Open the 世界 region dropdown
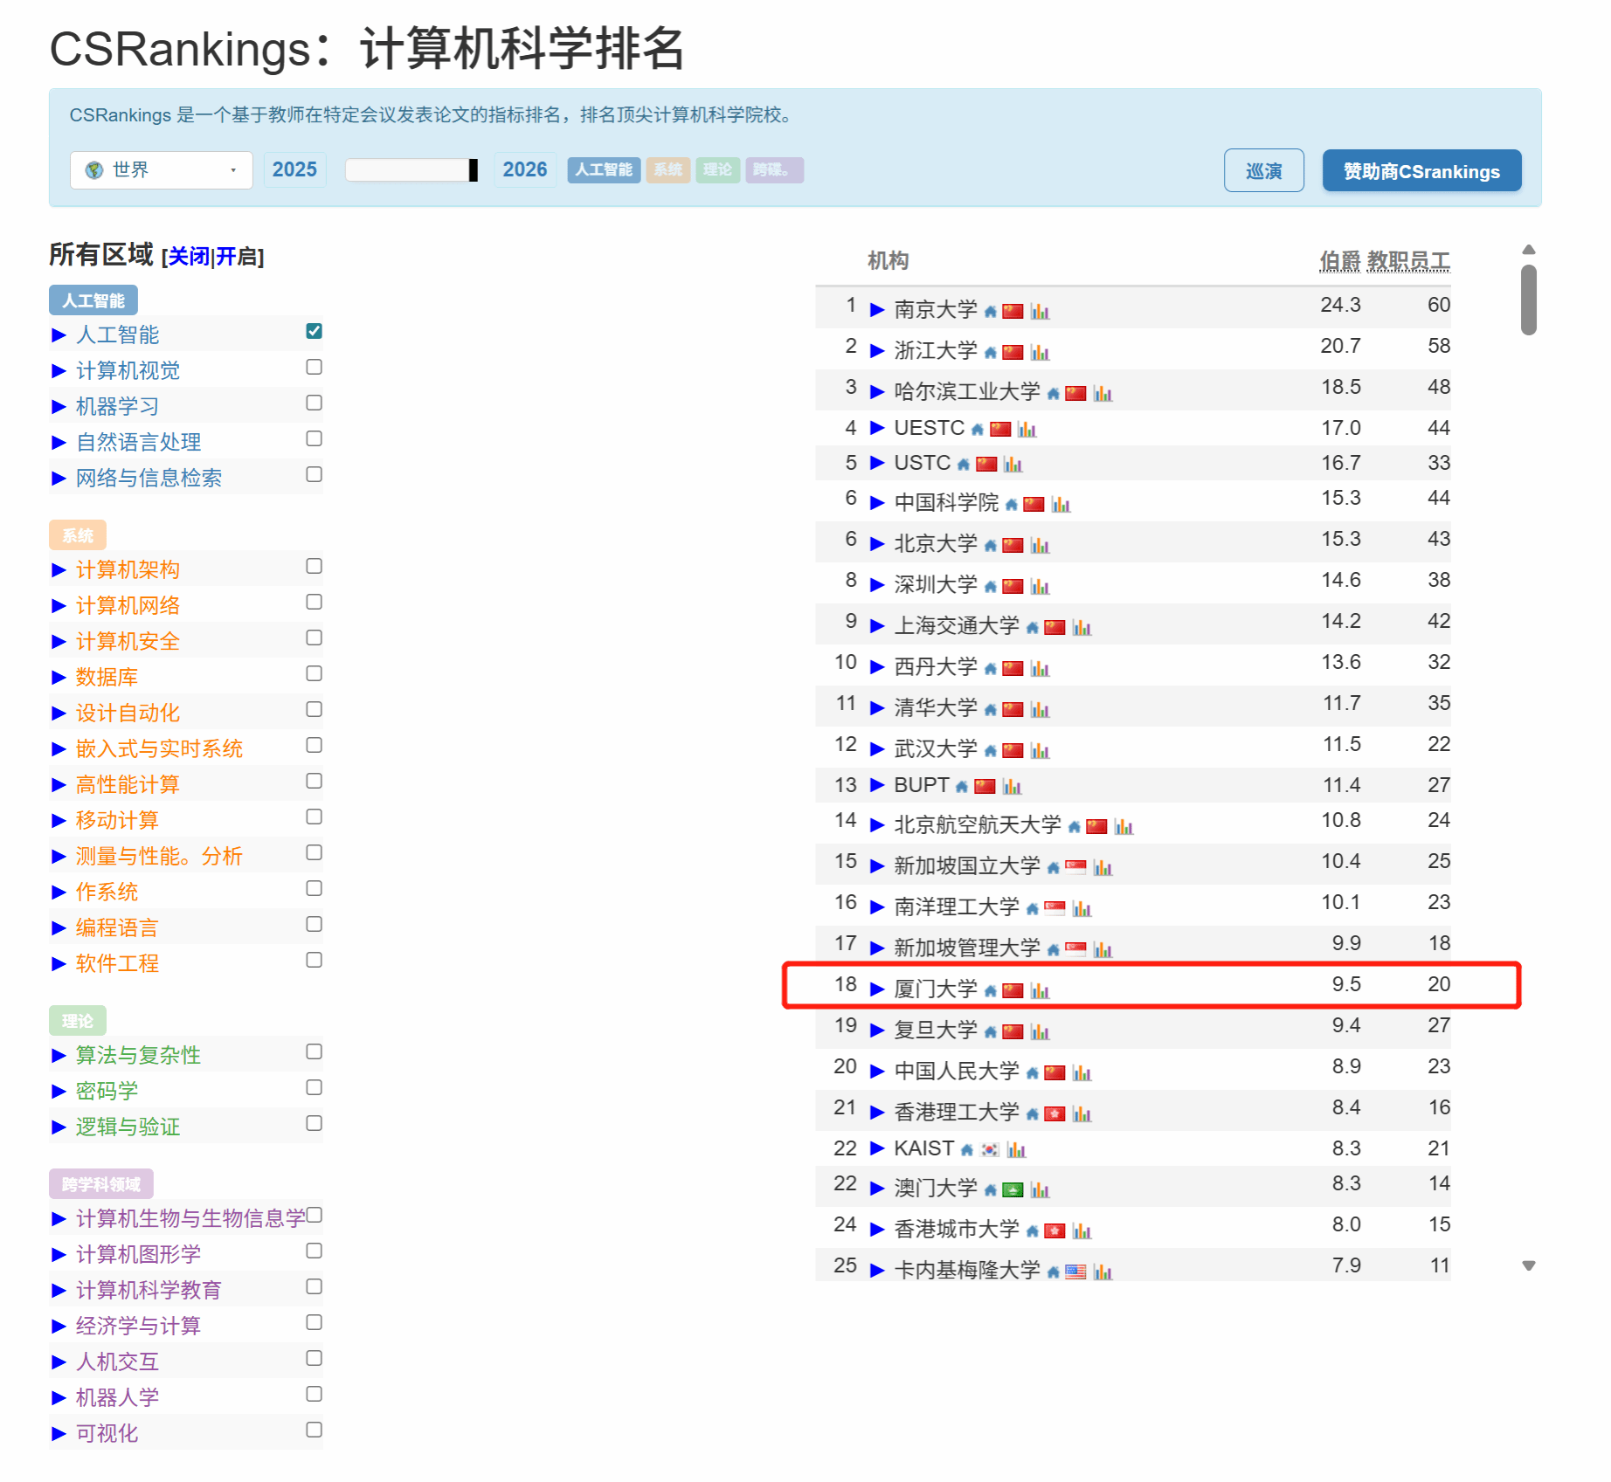 162,170
